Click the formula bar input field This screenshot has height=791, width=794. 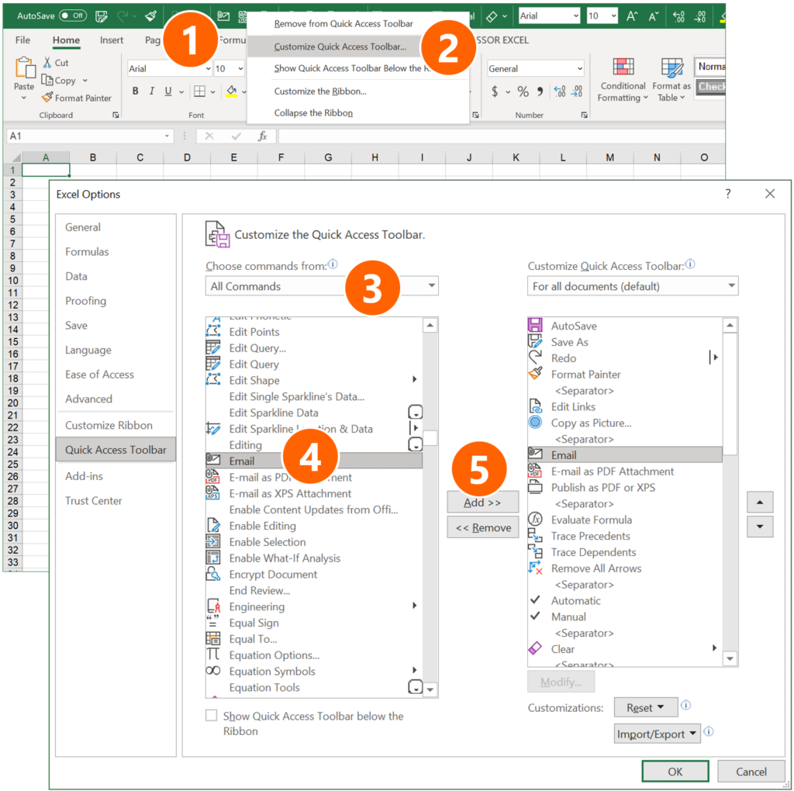coord(502,136)
